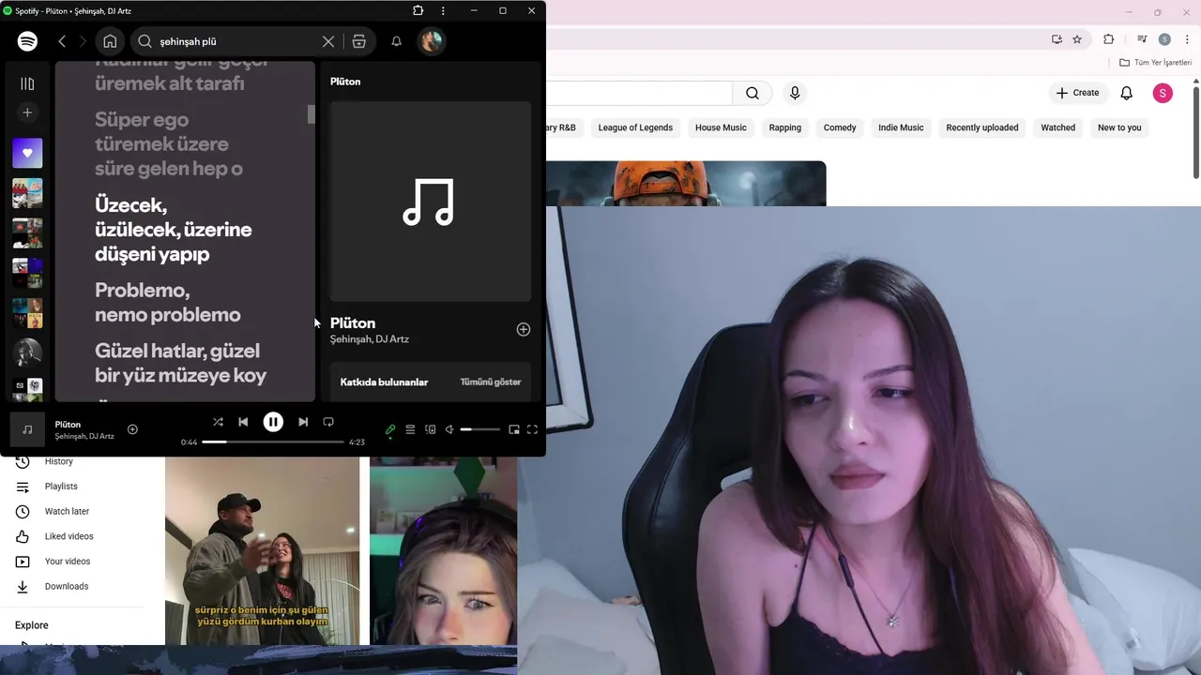Open YouTube notifications bell
The width and height of the screenshot is (1201, 675).
1127,93
